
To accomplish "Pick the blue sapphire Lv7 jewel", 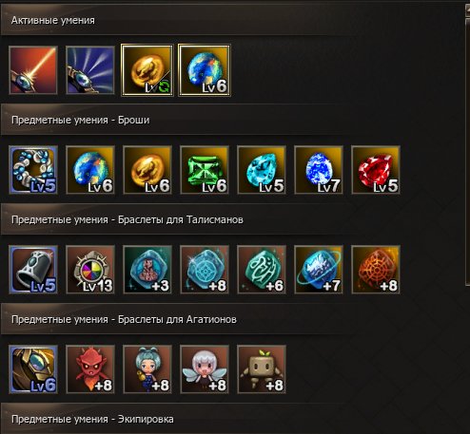I will (x=319, y=170).
